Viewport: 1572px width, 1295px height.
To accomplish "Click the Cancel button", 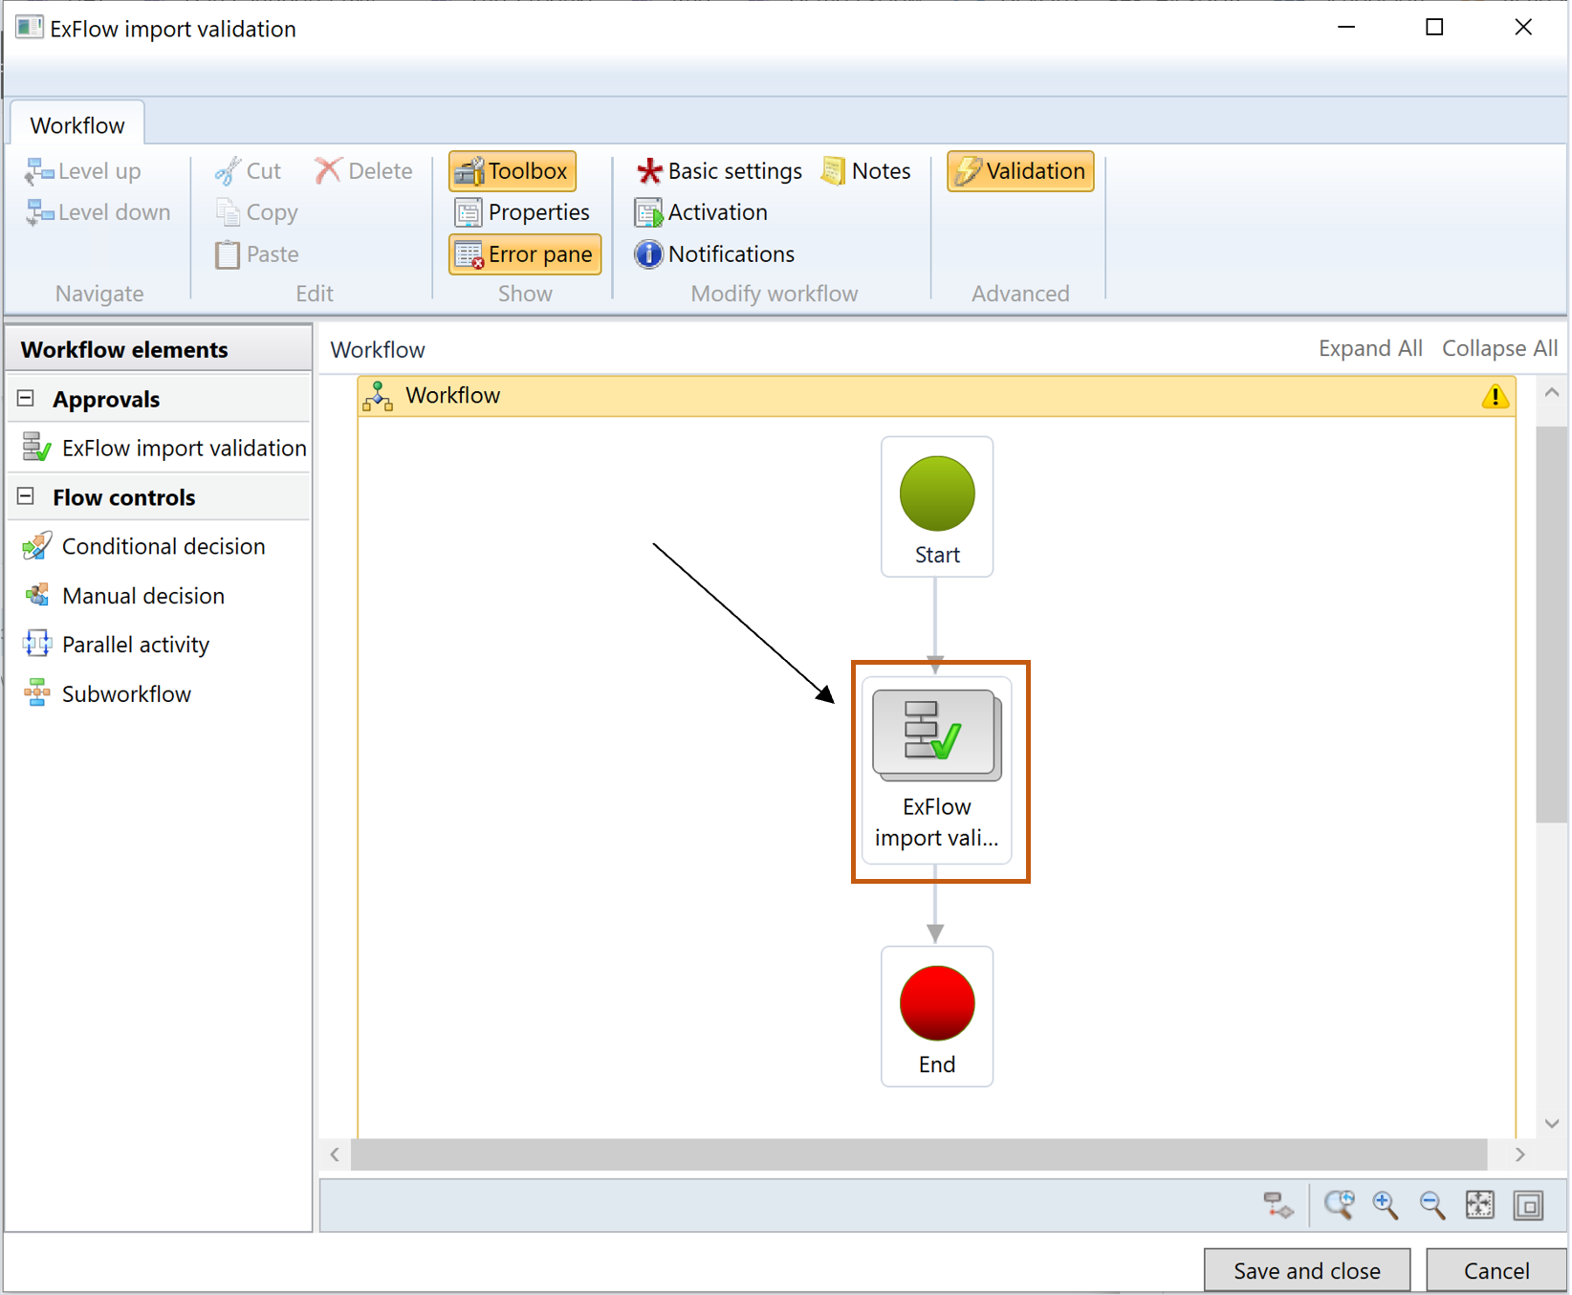I will tap(1496, 1270).
